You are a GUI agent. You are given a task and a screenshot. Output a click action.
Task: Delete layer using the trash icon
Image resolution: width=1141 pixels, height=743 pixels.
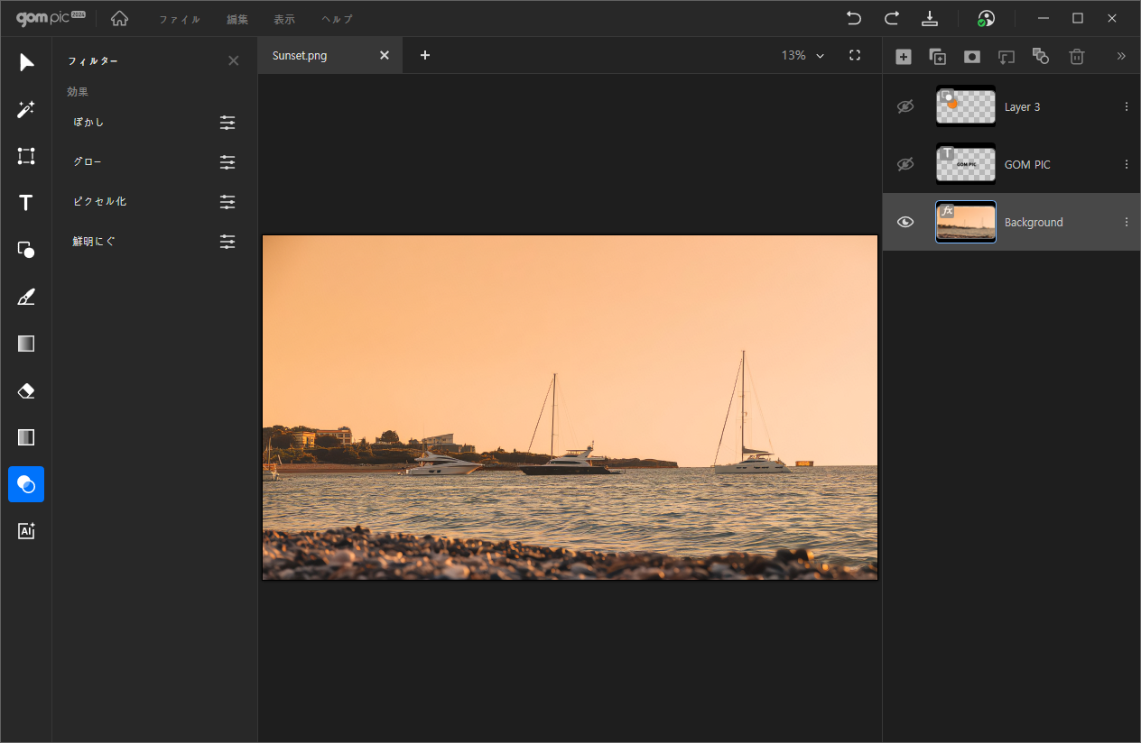click(1076, 56)
